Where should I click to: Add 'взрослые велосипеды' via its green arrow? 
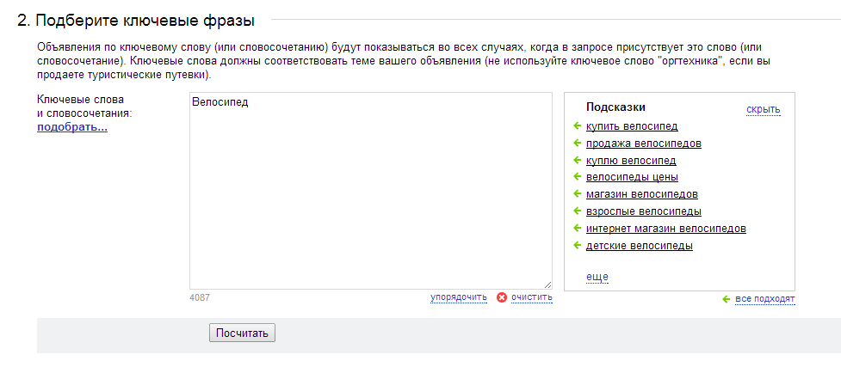pyautogui.click(x=577, y=211)
